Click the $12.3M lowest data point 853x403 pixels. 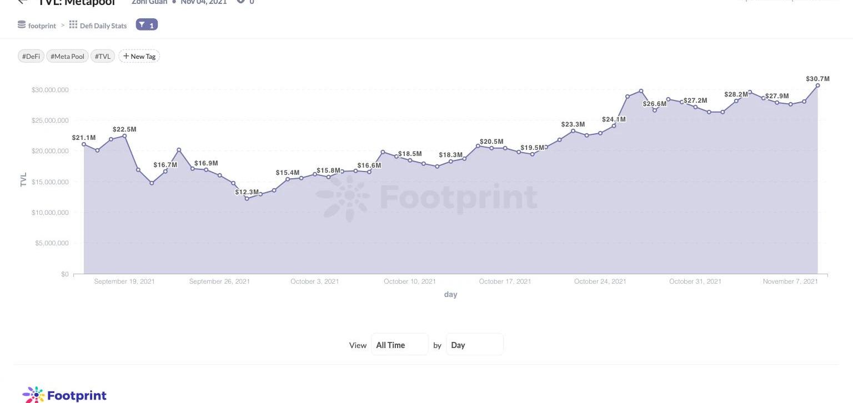coord(247,198)
